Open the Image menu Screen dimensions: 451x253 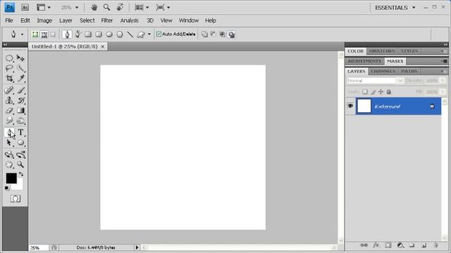pyautogui.click(x=44, y=20)
